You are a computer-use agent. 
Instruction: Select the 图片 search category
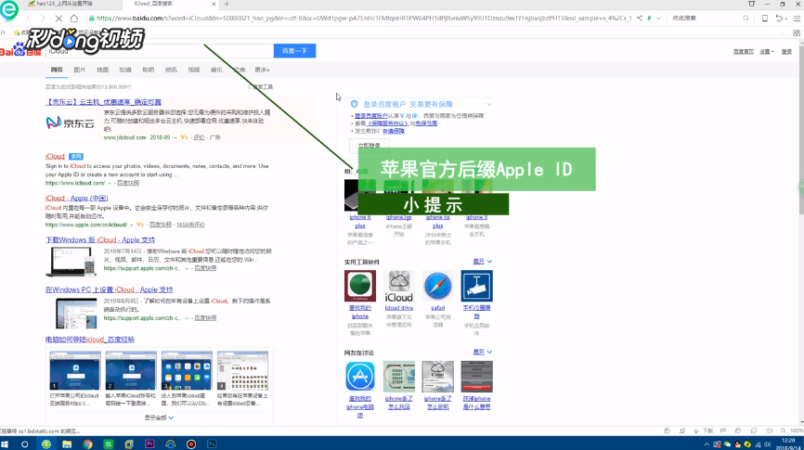pyautogui.click(x=80, y=70)
